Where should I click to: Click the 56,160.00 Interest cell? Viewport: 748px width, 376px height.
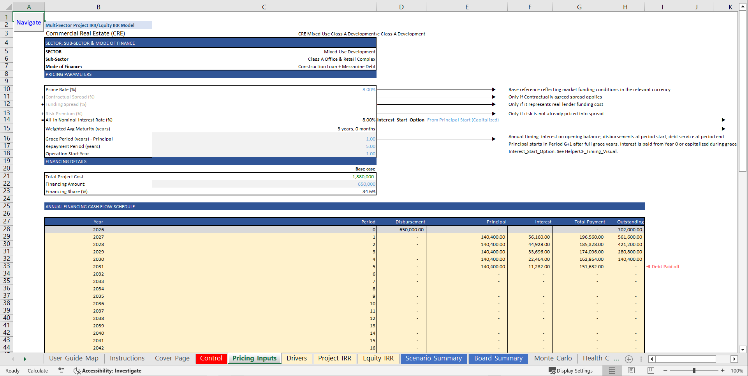(x=530, y=237)
